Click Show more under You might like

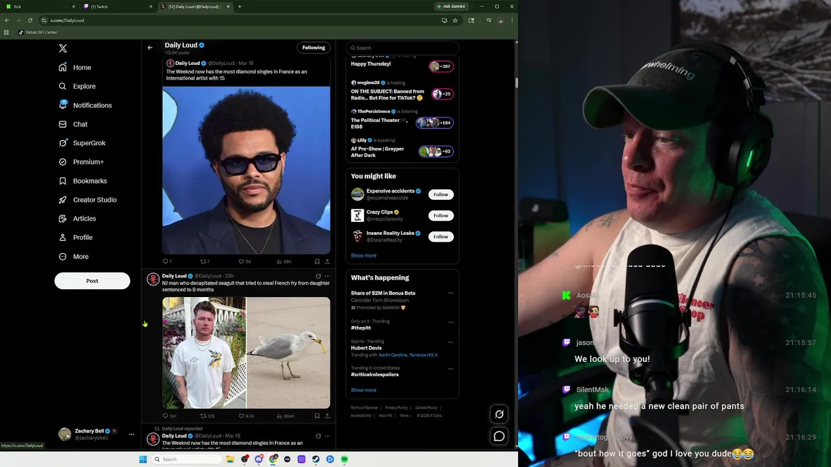pos(364,256)
